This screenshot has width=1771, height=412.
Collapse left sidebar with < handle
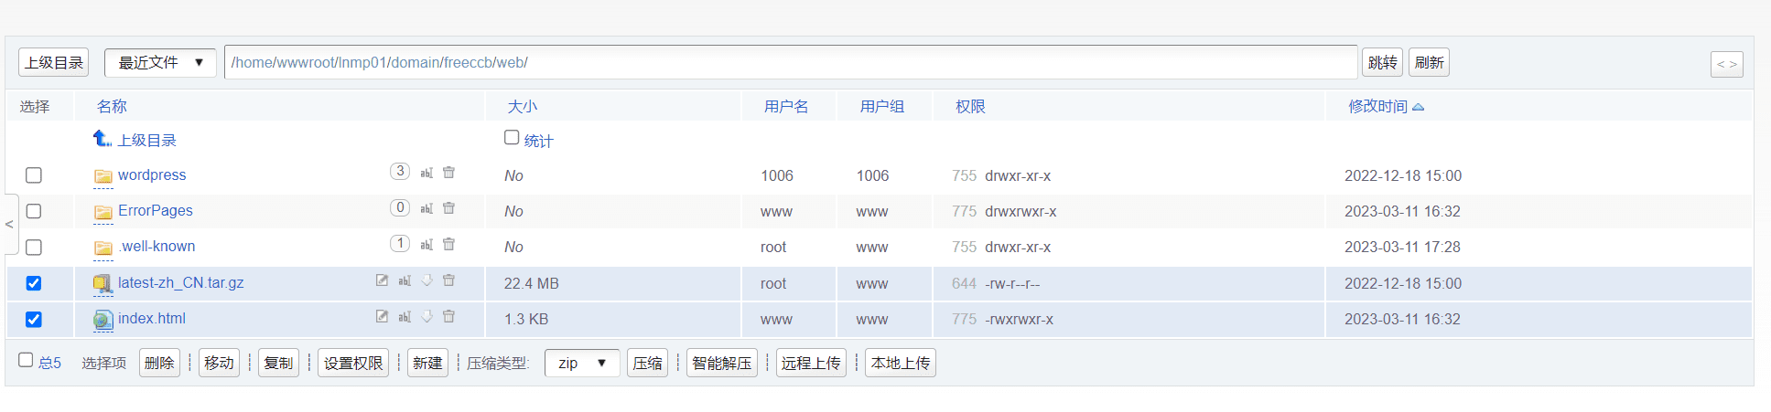pyautogui.click(x=9, y=224)
